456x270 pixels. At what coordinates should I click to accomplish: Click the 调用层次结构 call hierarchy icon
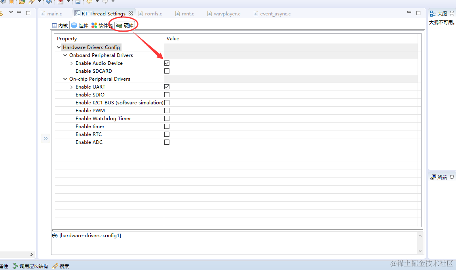click(15, 266)
